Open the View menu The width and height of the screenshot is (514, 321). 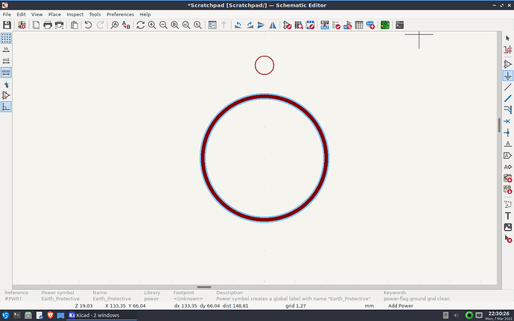tap(37, 14)
